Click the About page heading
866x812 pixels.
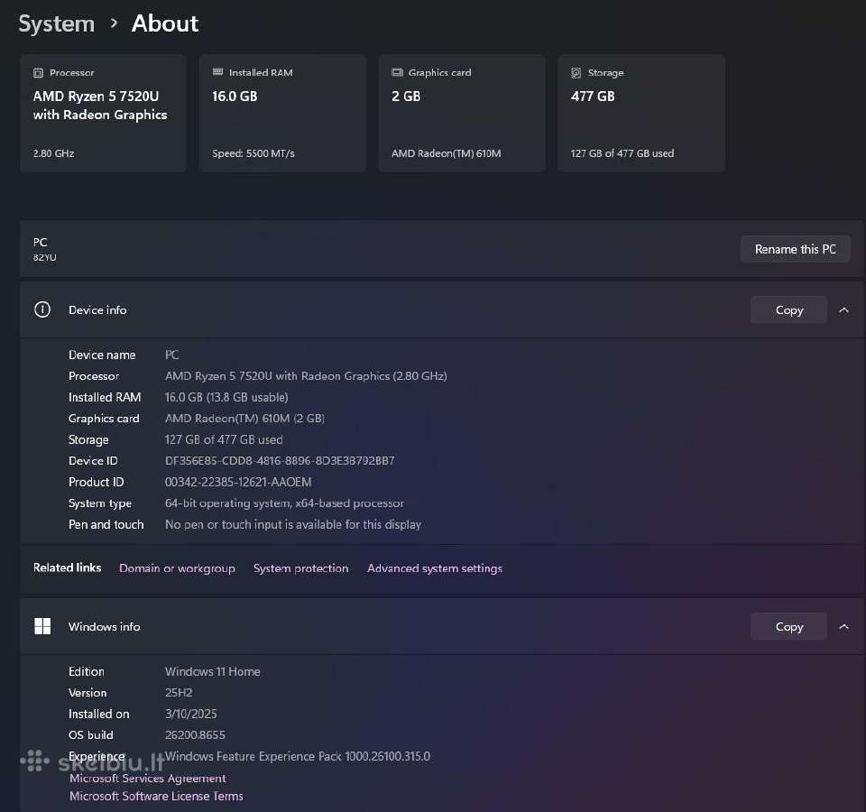[164, 23]
